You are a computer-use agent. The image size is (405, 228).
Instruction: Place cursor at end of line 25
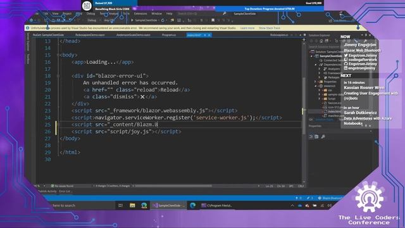[x=158, y=125]
